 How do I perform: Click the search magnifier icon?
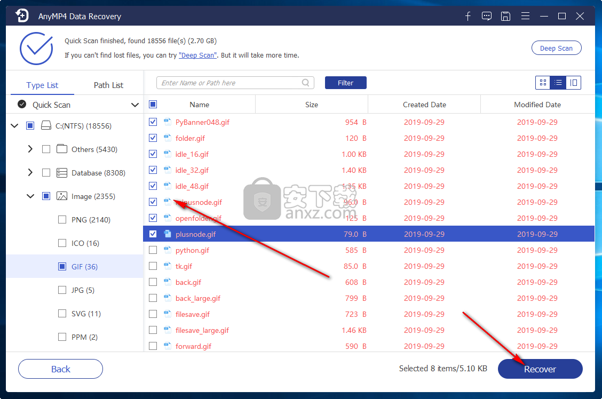pyautogui.click(x=306, y=83)
